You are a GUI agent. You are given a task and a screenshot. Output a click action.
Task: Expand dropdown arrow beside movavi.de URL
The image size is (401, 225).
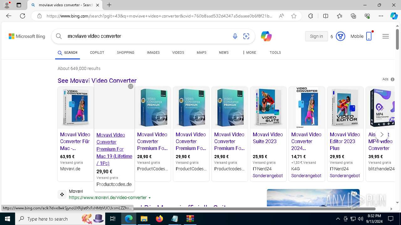149,198
